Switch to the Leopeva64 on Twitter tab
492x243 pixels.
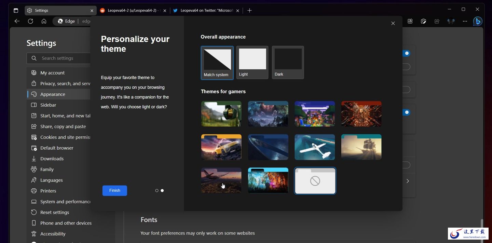206,11
